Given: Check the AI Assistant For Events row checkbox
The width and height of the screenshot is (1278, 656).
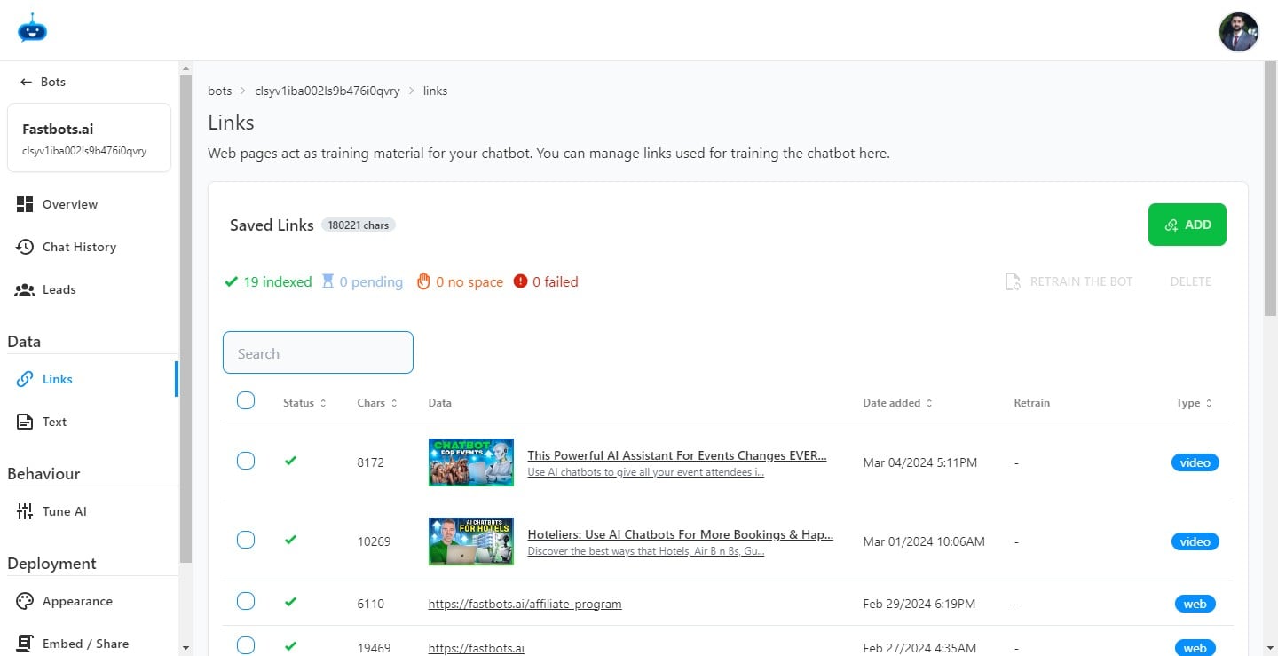Looking at the screenshot, I should point(246,461).
